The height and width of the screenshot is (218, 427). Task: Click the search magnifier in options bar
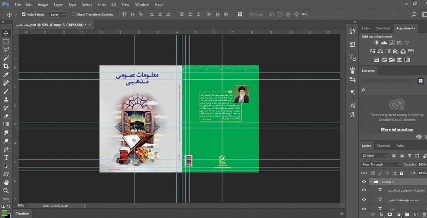[414, 15]
